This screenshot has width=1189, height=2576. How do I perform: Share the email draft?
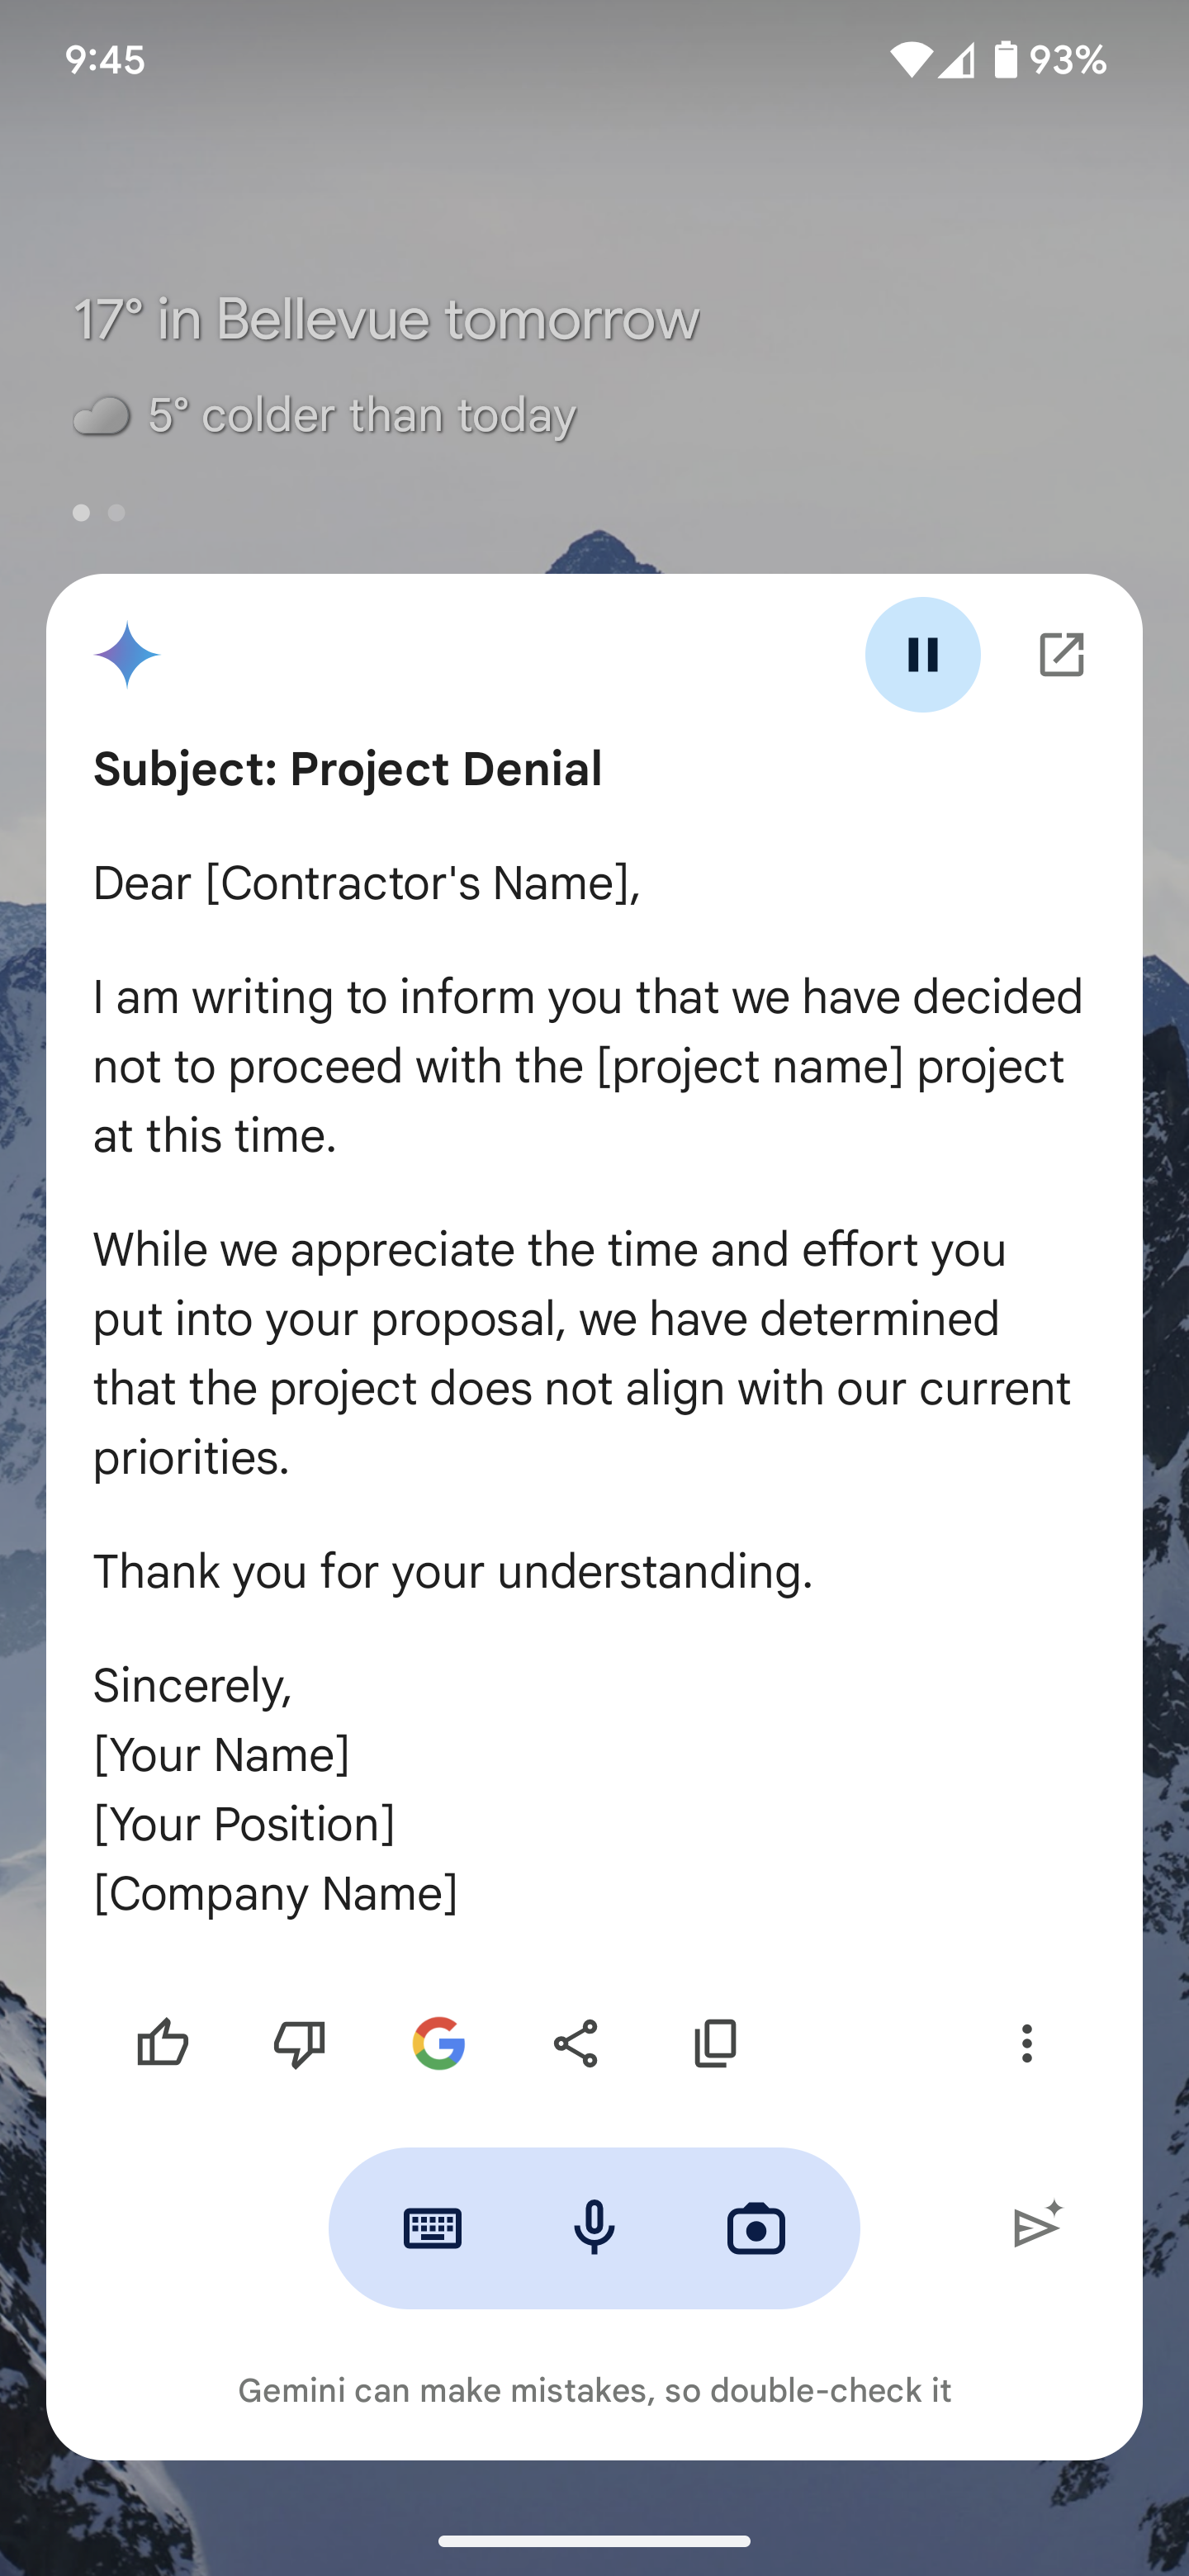(576, 2043)
